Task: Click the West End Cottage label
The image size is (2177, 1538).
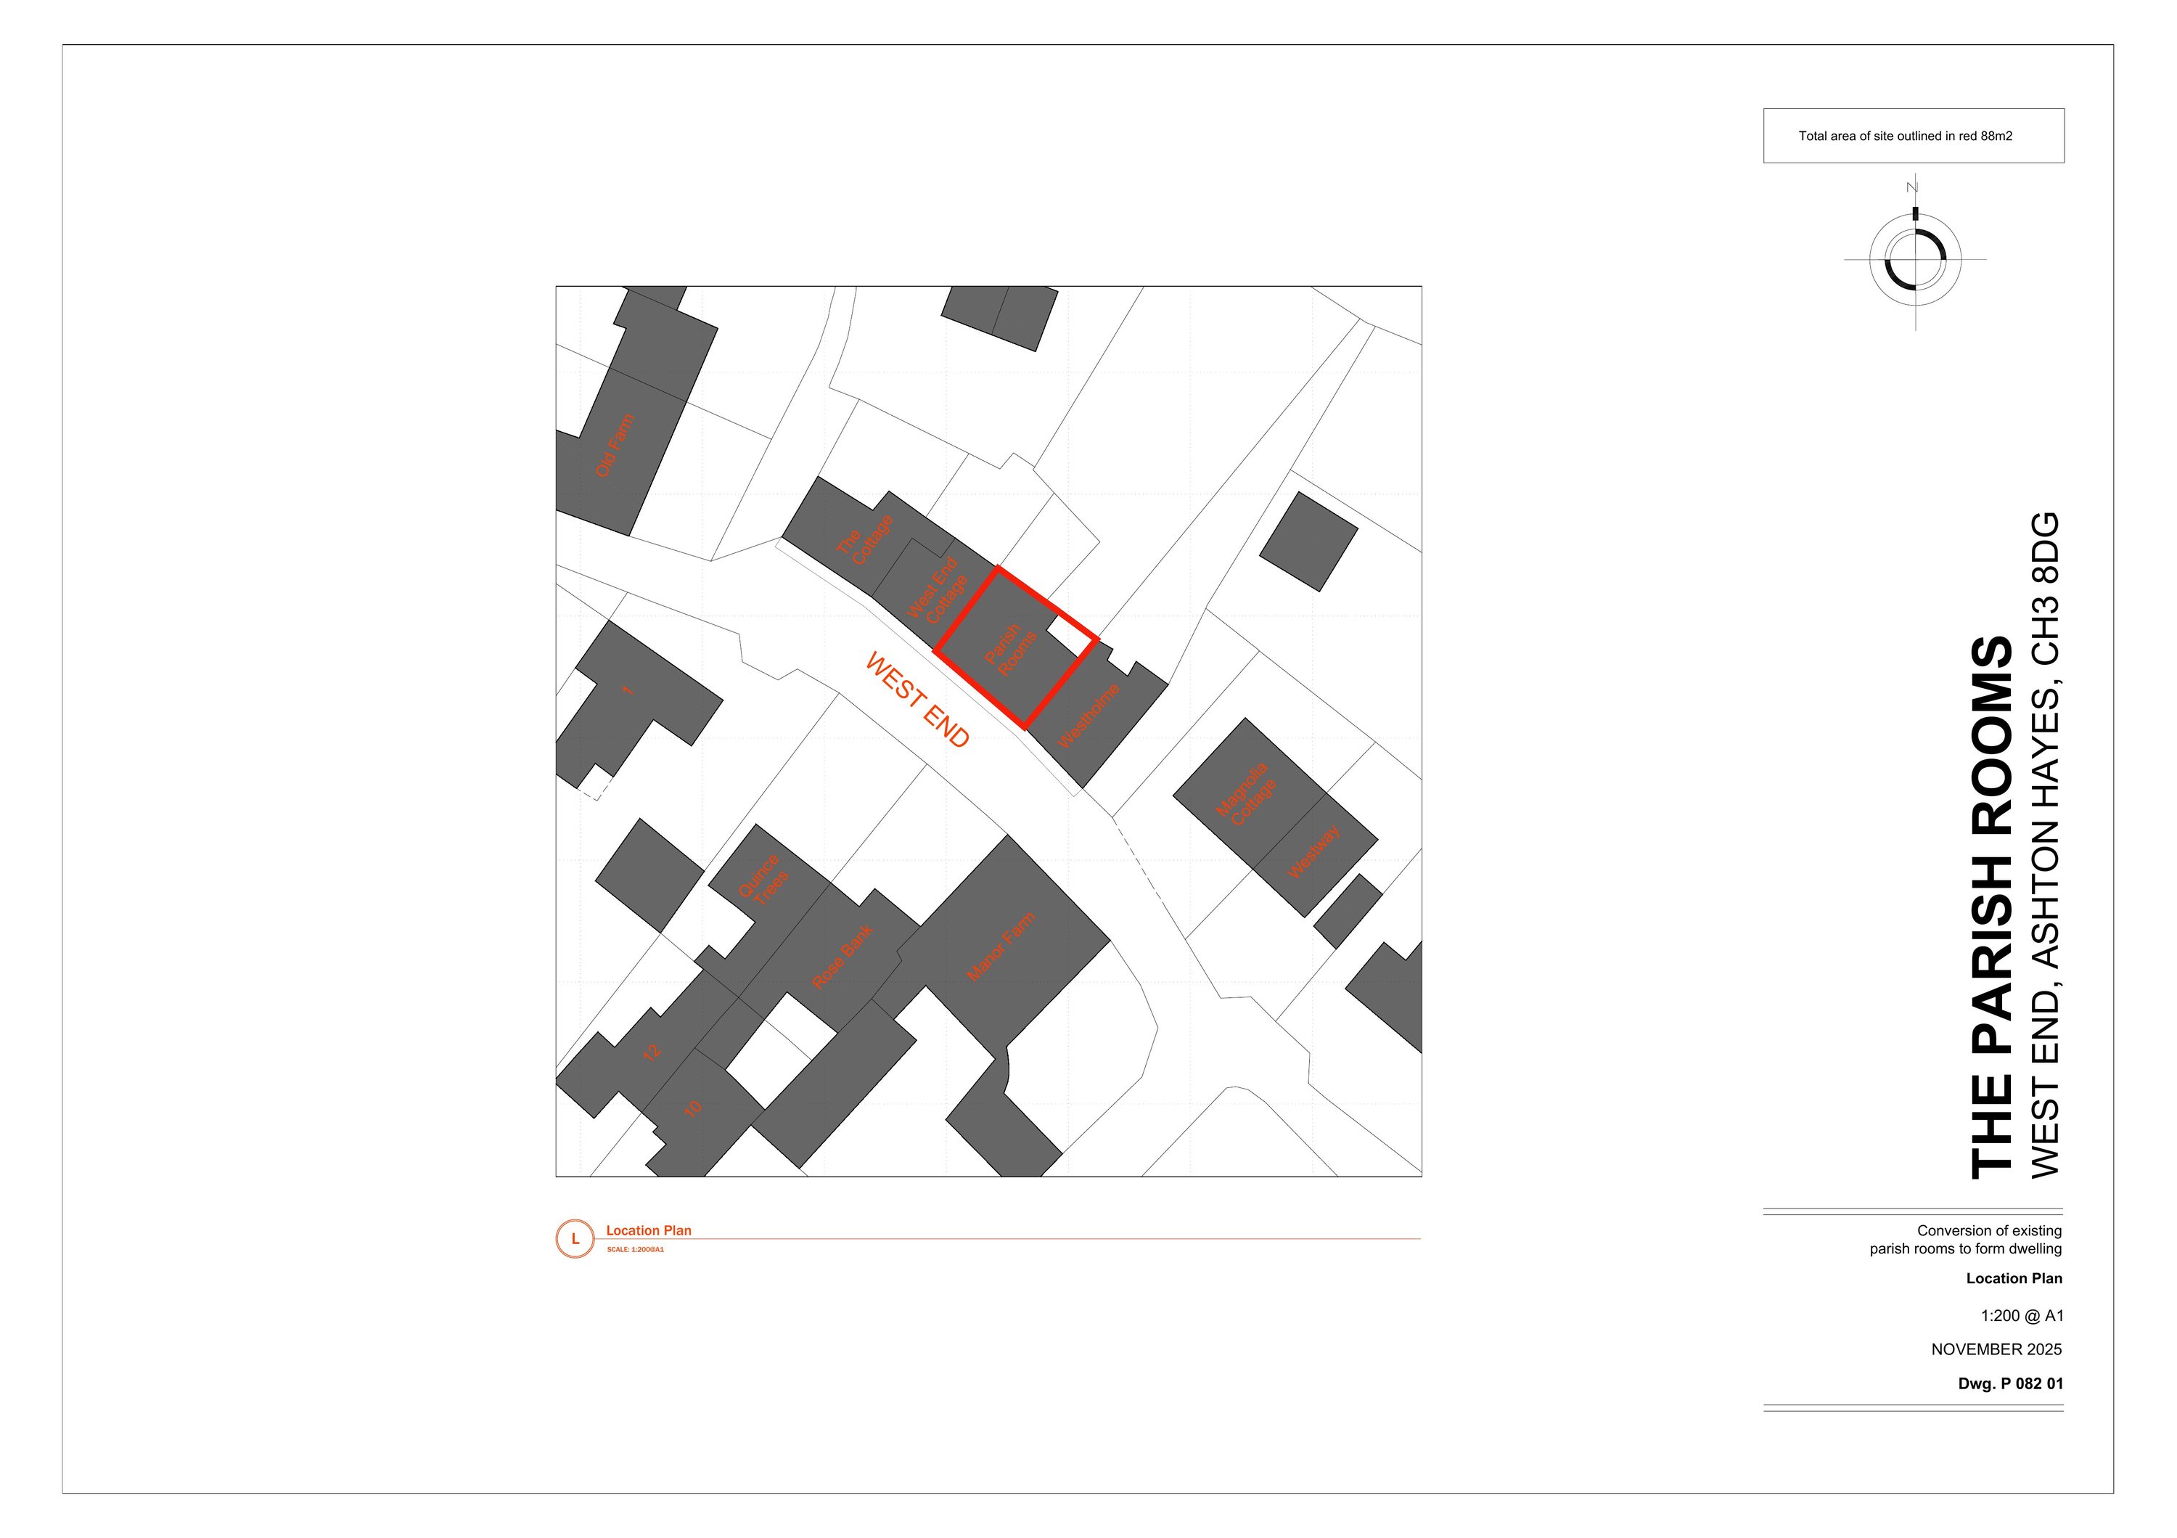Action: pyautogui.click(x=936, y=590)
